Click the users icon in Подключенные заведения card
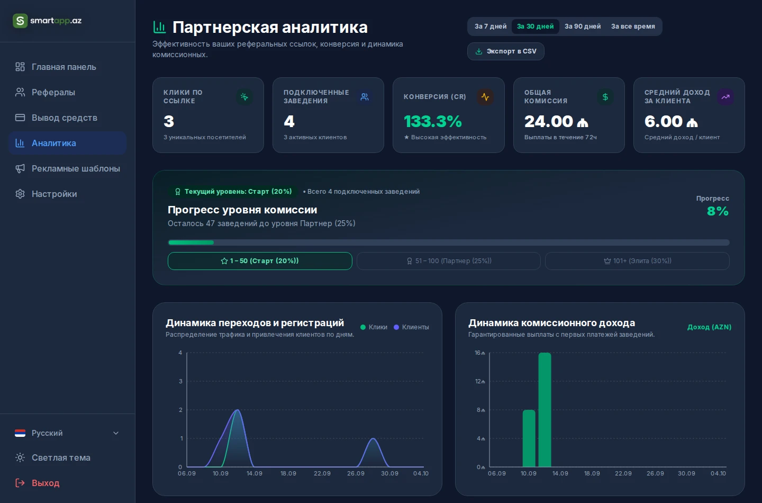The image size is (762, 503). pos(365,97)
